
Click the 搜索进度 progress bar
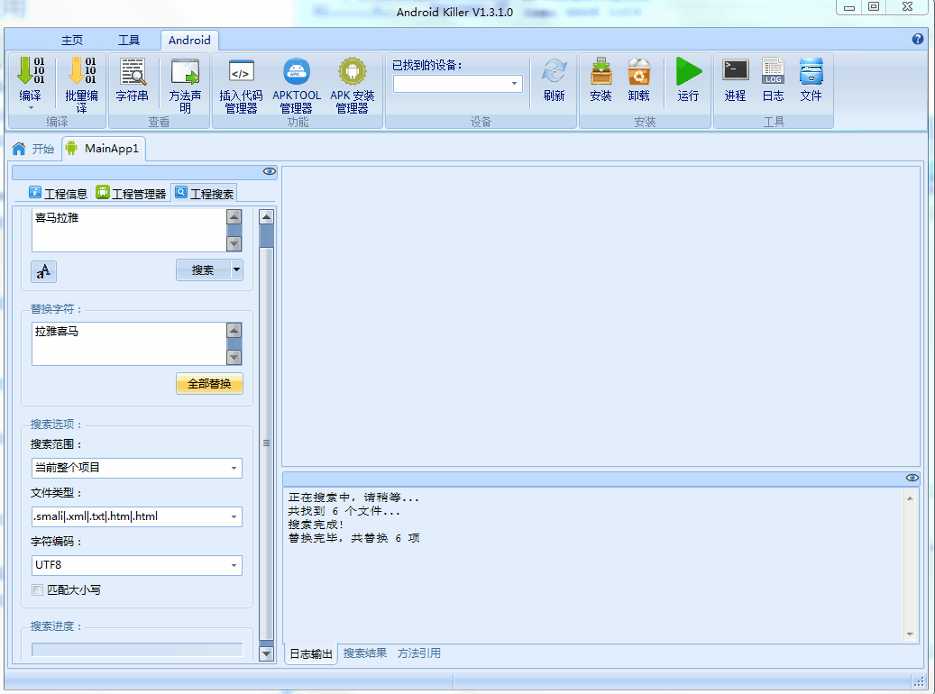point(137,649)
